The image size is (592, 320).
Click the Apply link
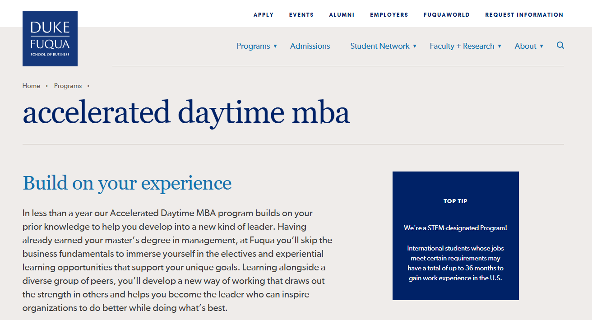(264, 15)
